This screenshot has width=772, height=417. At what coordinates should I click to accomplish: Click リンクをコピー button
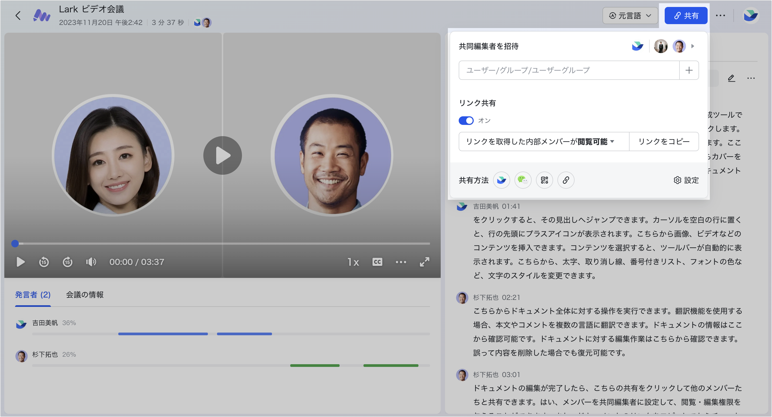(664, 141)
